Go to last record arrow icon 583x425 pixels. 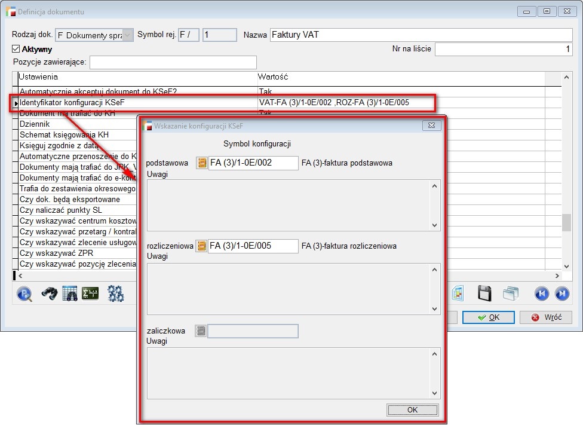(561, 293)
